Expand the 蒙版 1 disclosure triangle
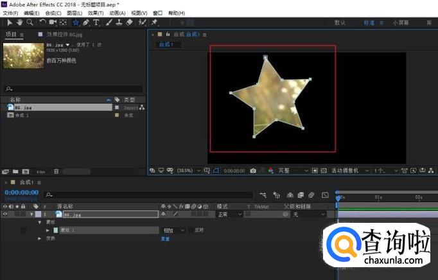Viewport: 438px width, 280px height. tap(48, 230)
